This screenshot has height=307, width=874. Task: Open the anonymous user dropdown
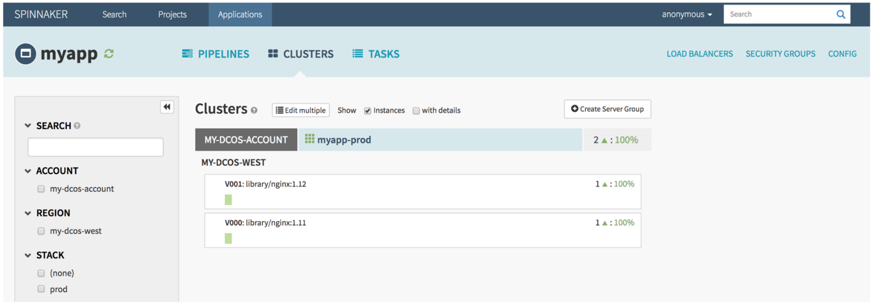pyautogui.click(x=687, y=14)
